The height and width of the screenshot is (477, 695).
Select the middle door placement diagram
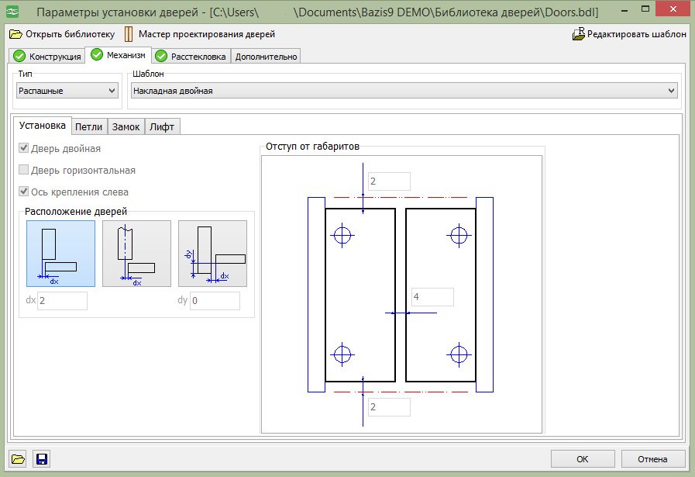(136, 254)
